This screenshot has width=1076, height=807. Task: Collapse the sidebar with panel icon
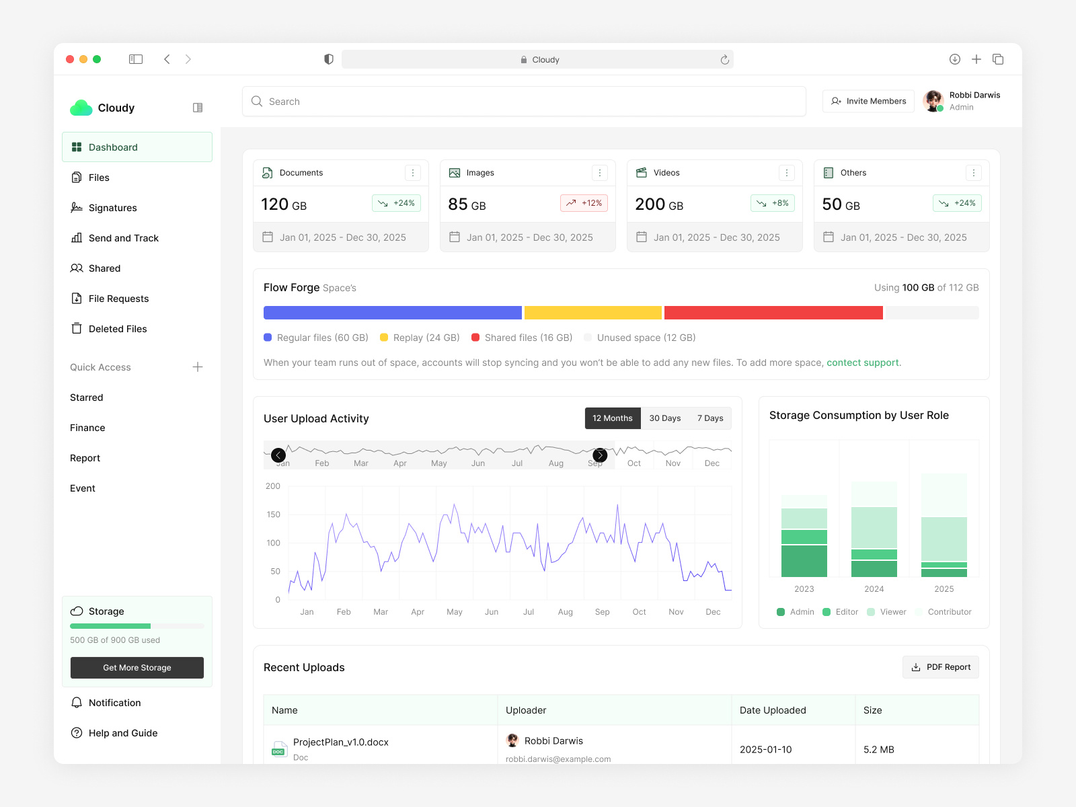pyautogui.click(x=197, y=107)
